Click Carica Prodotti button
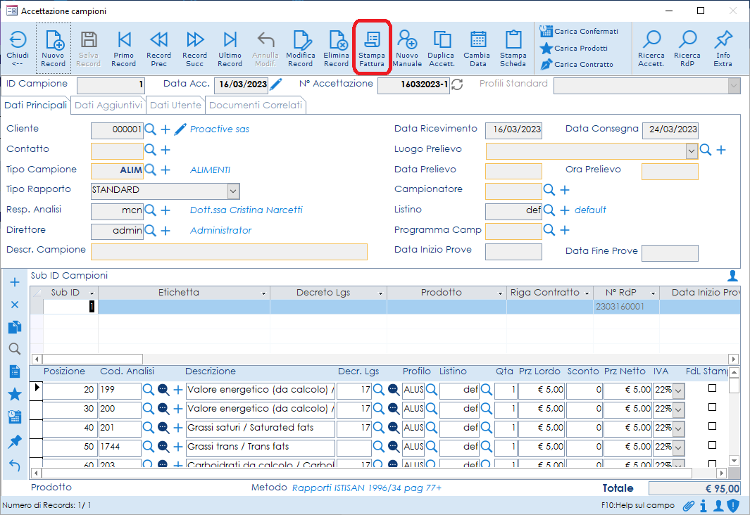 [x=573, y=49]
